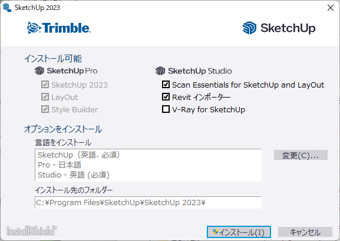Image resolution: width=340 pixels, height=241 pixels.
Task: Click the disabled Style Builder checkbox
Action: click(45, 109)
